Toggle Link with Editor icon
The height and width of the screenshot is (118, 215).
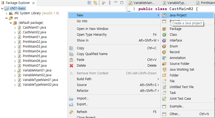95,3
